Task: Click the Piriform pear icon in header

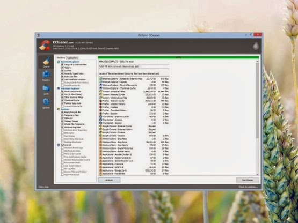Action: [x=256, y=46]
